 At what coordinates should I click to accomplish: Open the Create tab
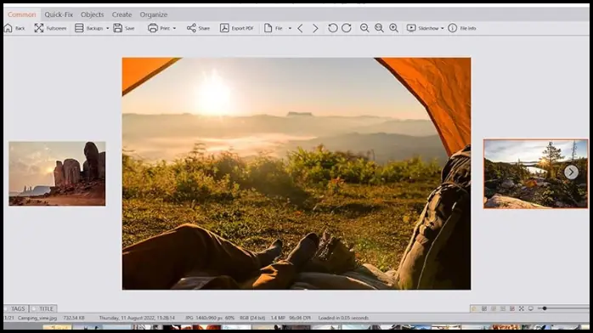[x=121, y=14]
